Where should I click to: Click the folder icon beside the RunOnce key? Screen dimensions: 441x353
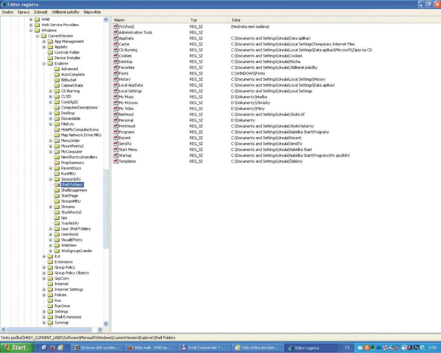[50, 306]
